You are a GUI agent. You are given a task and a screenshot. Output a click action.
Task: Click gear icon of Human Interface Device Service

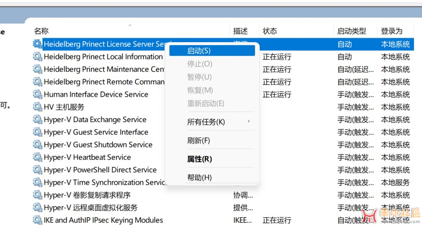click(37, 94)
